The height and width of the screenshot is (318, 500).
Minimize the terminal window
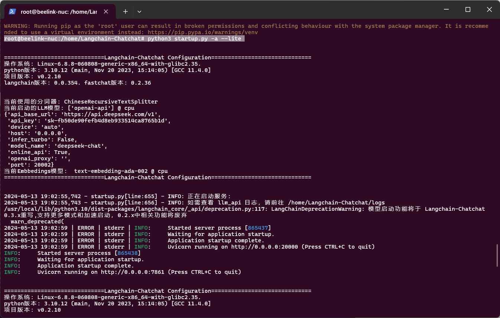[445, 10]
